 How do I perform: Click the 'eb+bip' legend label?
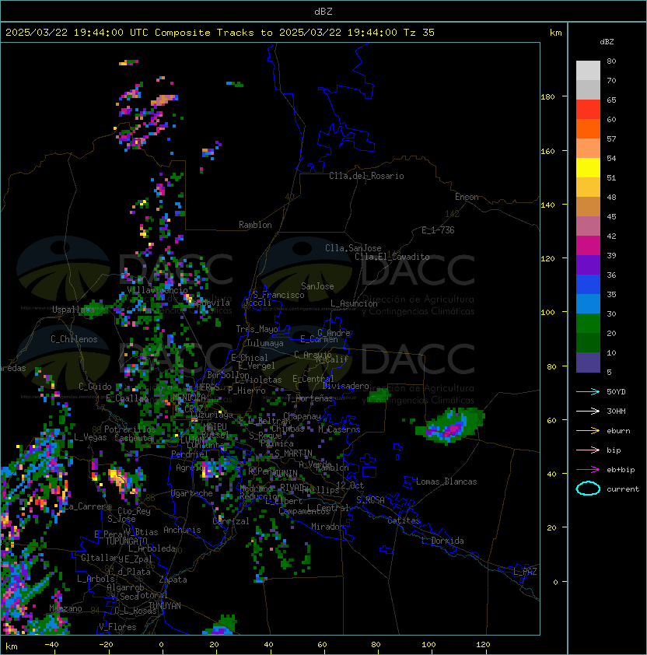[621, 470]
